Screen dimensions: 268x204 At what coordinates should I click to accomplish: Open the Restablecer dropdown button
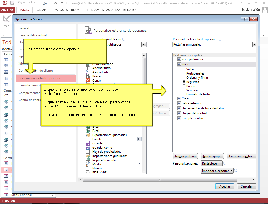(211, 163)
